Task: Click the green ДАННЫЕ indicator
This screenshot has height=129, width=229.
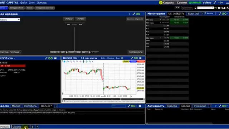Action: click(x=195, y=3)
